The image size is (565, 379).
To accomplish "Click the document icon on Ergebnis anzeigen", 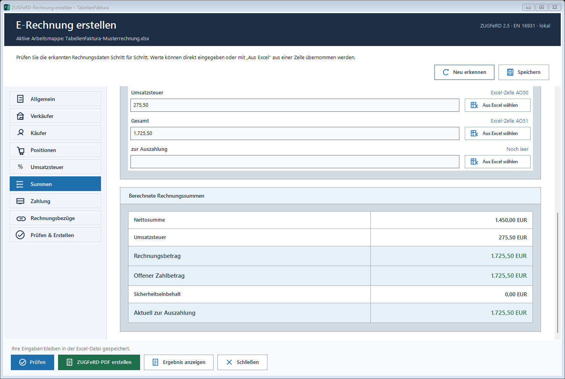I will click(155, 362).
